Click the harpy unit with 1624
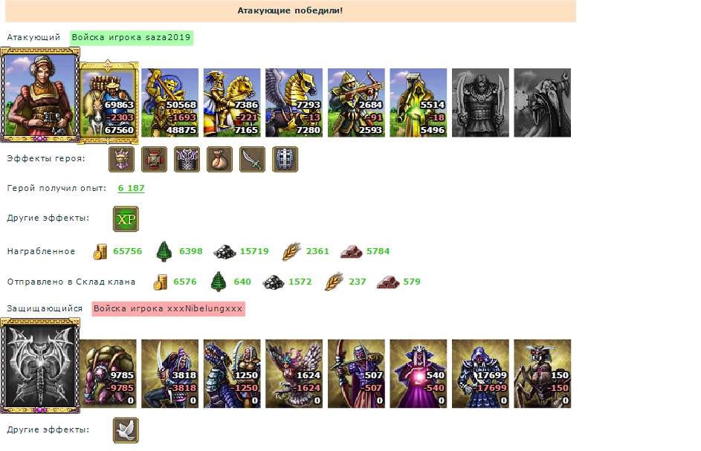Viewport: 701px width, 451px height. [x=294, y=374]
